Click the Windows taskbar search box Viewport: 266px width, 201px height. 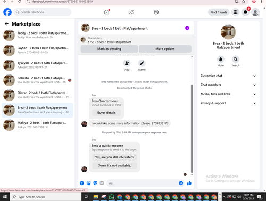point(46,197)
